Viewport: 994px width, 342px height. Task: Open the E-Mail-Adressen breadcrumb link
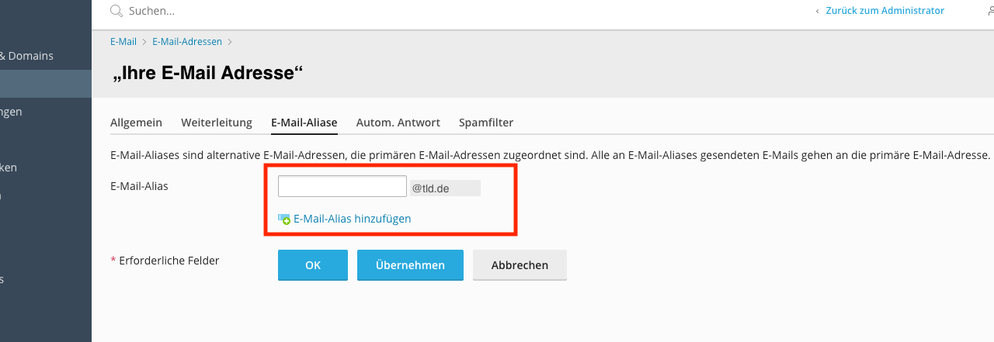[187, 42]
